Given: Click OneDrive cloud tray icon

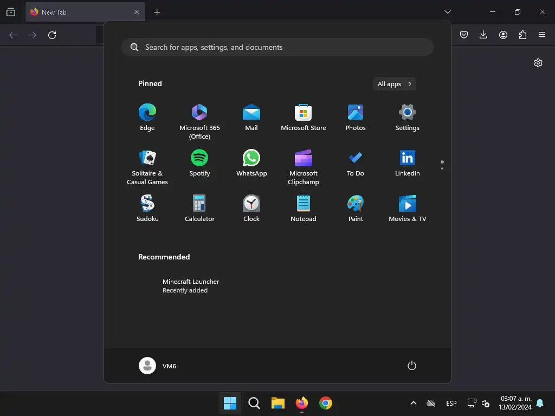Looking at the screenshot, I should coord(431,403).
